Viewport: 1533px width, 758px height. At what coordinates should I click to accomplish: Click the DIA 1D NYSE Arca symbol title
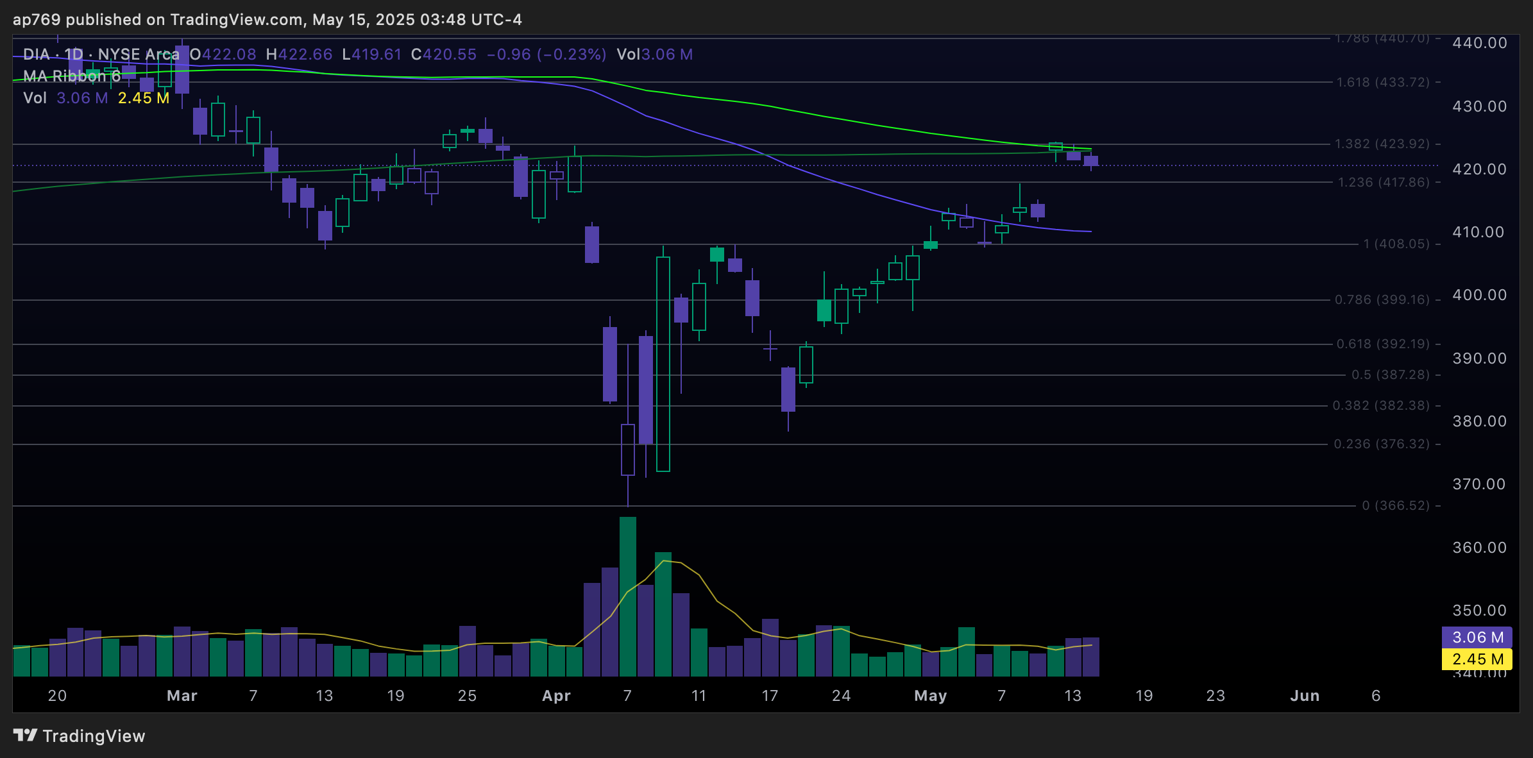click(x=101, y=55)
